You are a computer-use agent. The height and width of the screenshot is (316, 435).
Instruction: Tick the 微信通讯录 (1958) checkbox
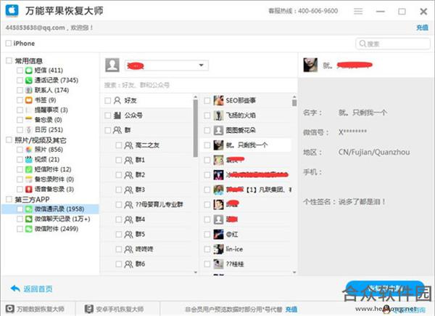tap(20, 209)
